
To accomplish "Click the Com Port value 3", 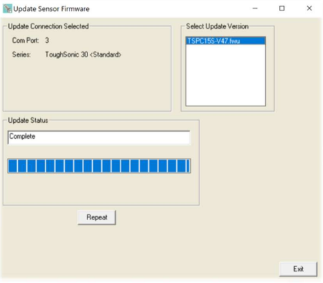I will (x=47, y=41).
